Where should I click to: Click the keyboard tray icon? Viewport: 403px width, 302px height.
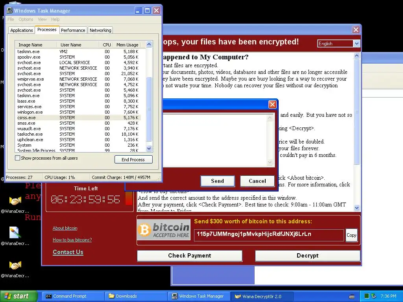[x=352, y=296]
